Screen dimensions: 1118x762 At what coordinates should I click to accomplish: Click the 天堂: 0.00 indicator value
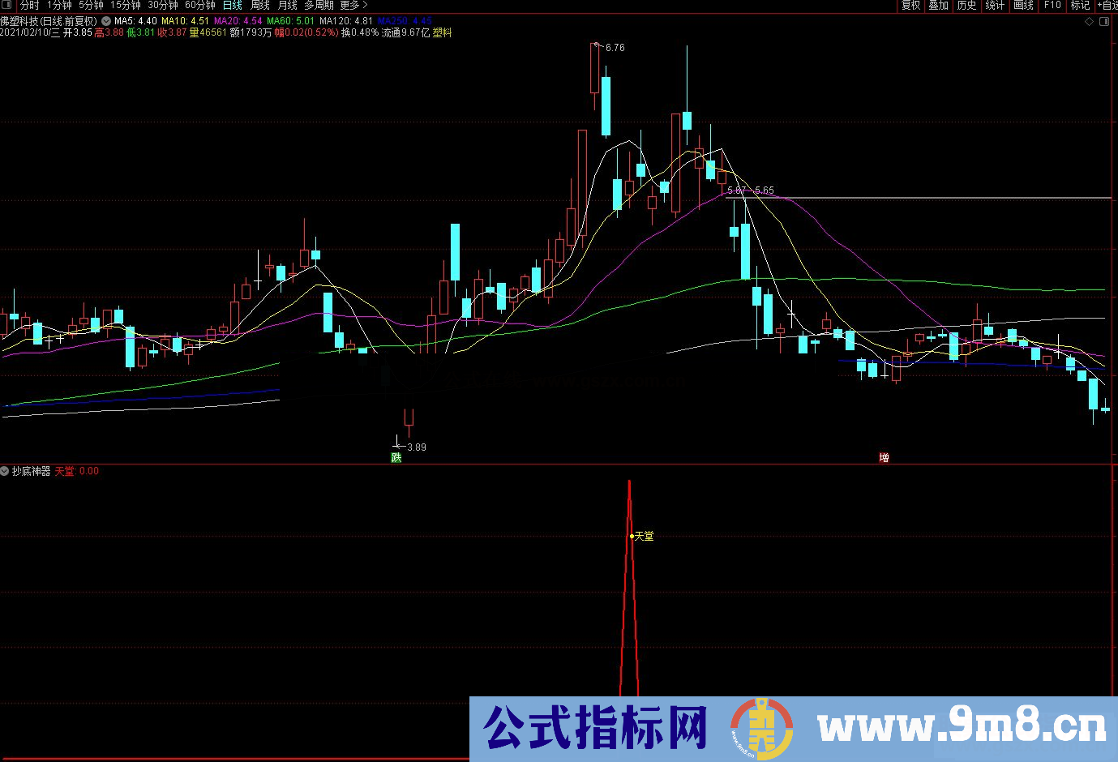click(x=77, y=471)
